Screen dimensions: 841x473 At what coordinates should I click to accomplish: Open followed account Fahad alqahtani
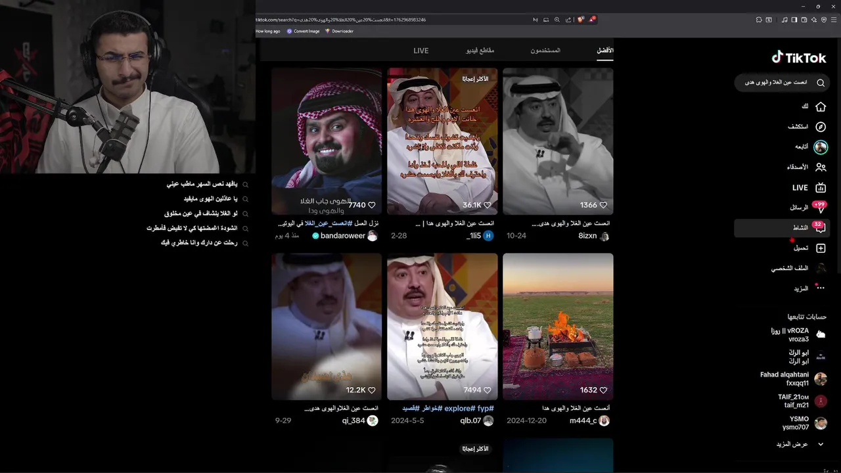coord(793,379)
